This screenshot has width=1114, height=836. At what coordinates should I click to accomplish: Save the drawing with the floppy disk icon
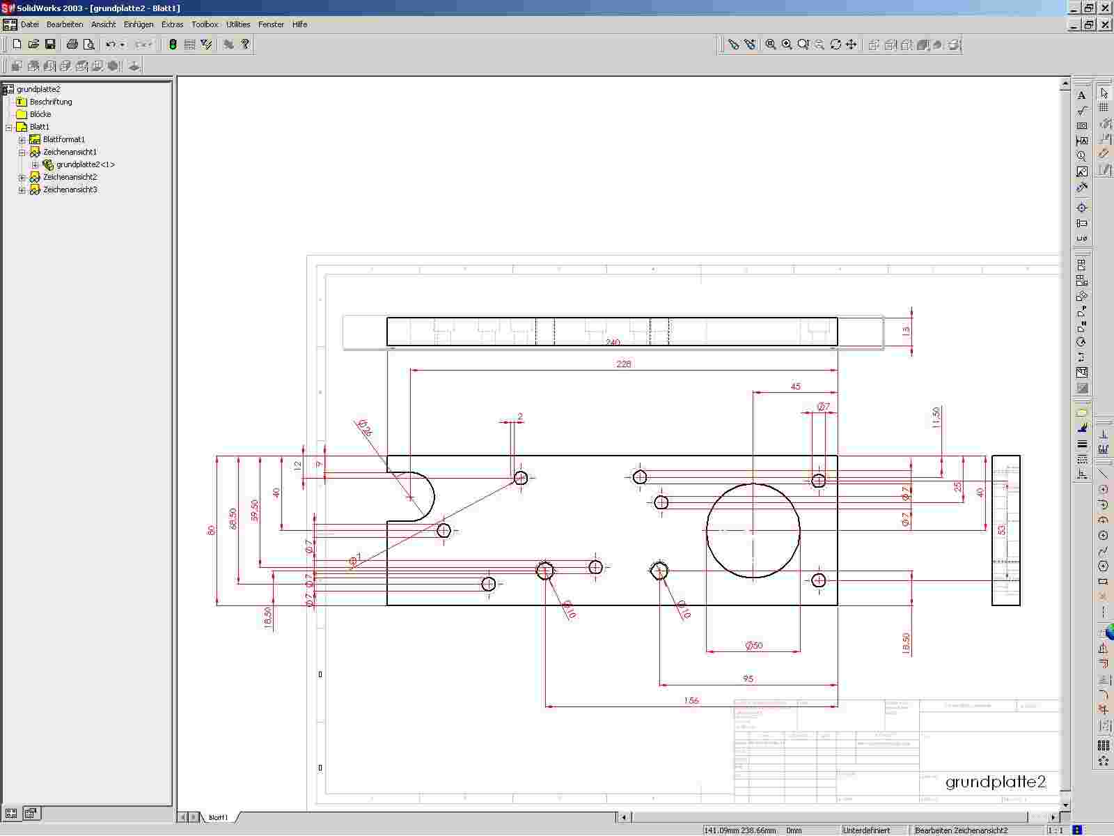point(50,44)
